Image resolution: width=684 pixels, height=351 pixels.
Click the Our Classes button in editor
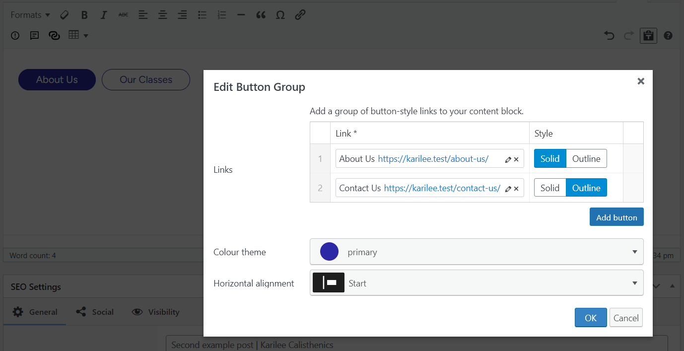[146, 79]
